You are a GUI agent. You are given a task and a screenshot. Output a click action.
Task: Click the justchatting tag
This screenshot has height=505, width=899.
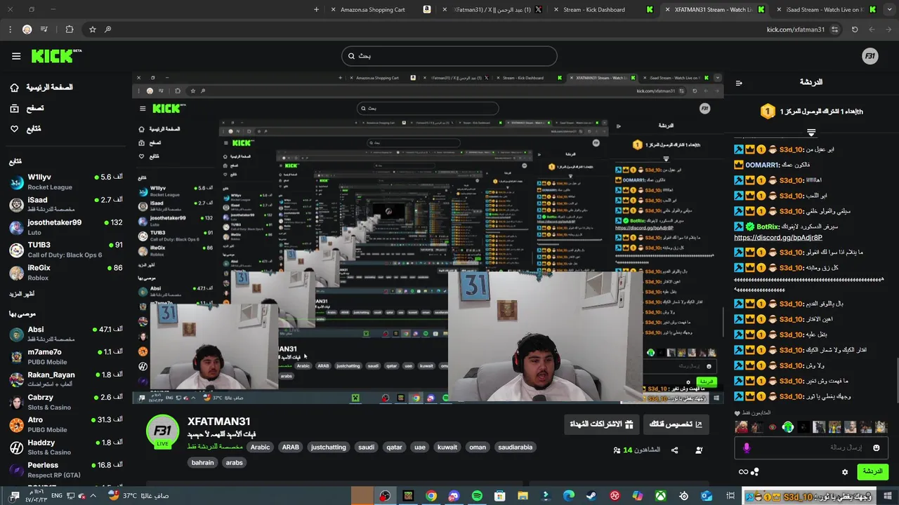328,447
